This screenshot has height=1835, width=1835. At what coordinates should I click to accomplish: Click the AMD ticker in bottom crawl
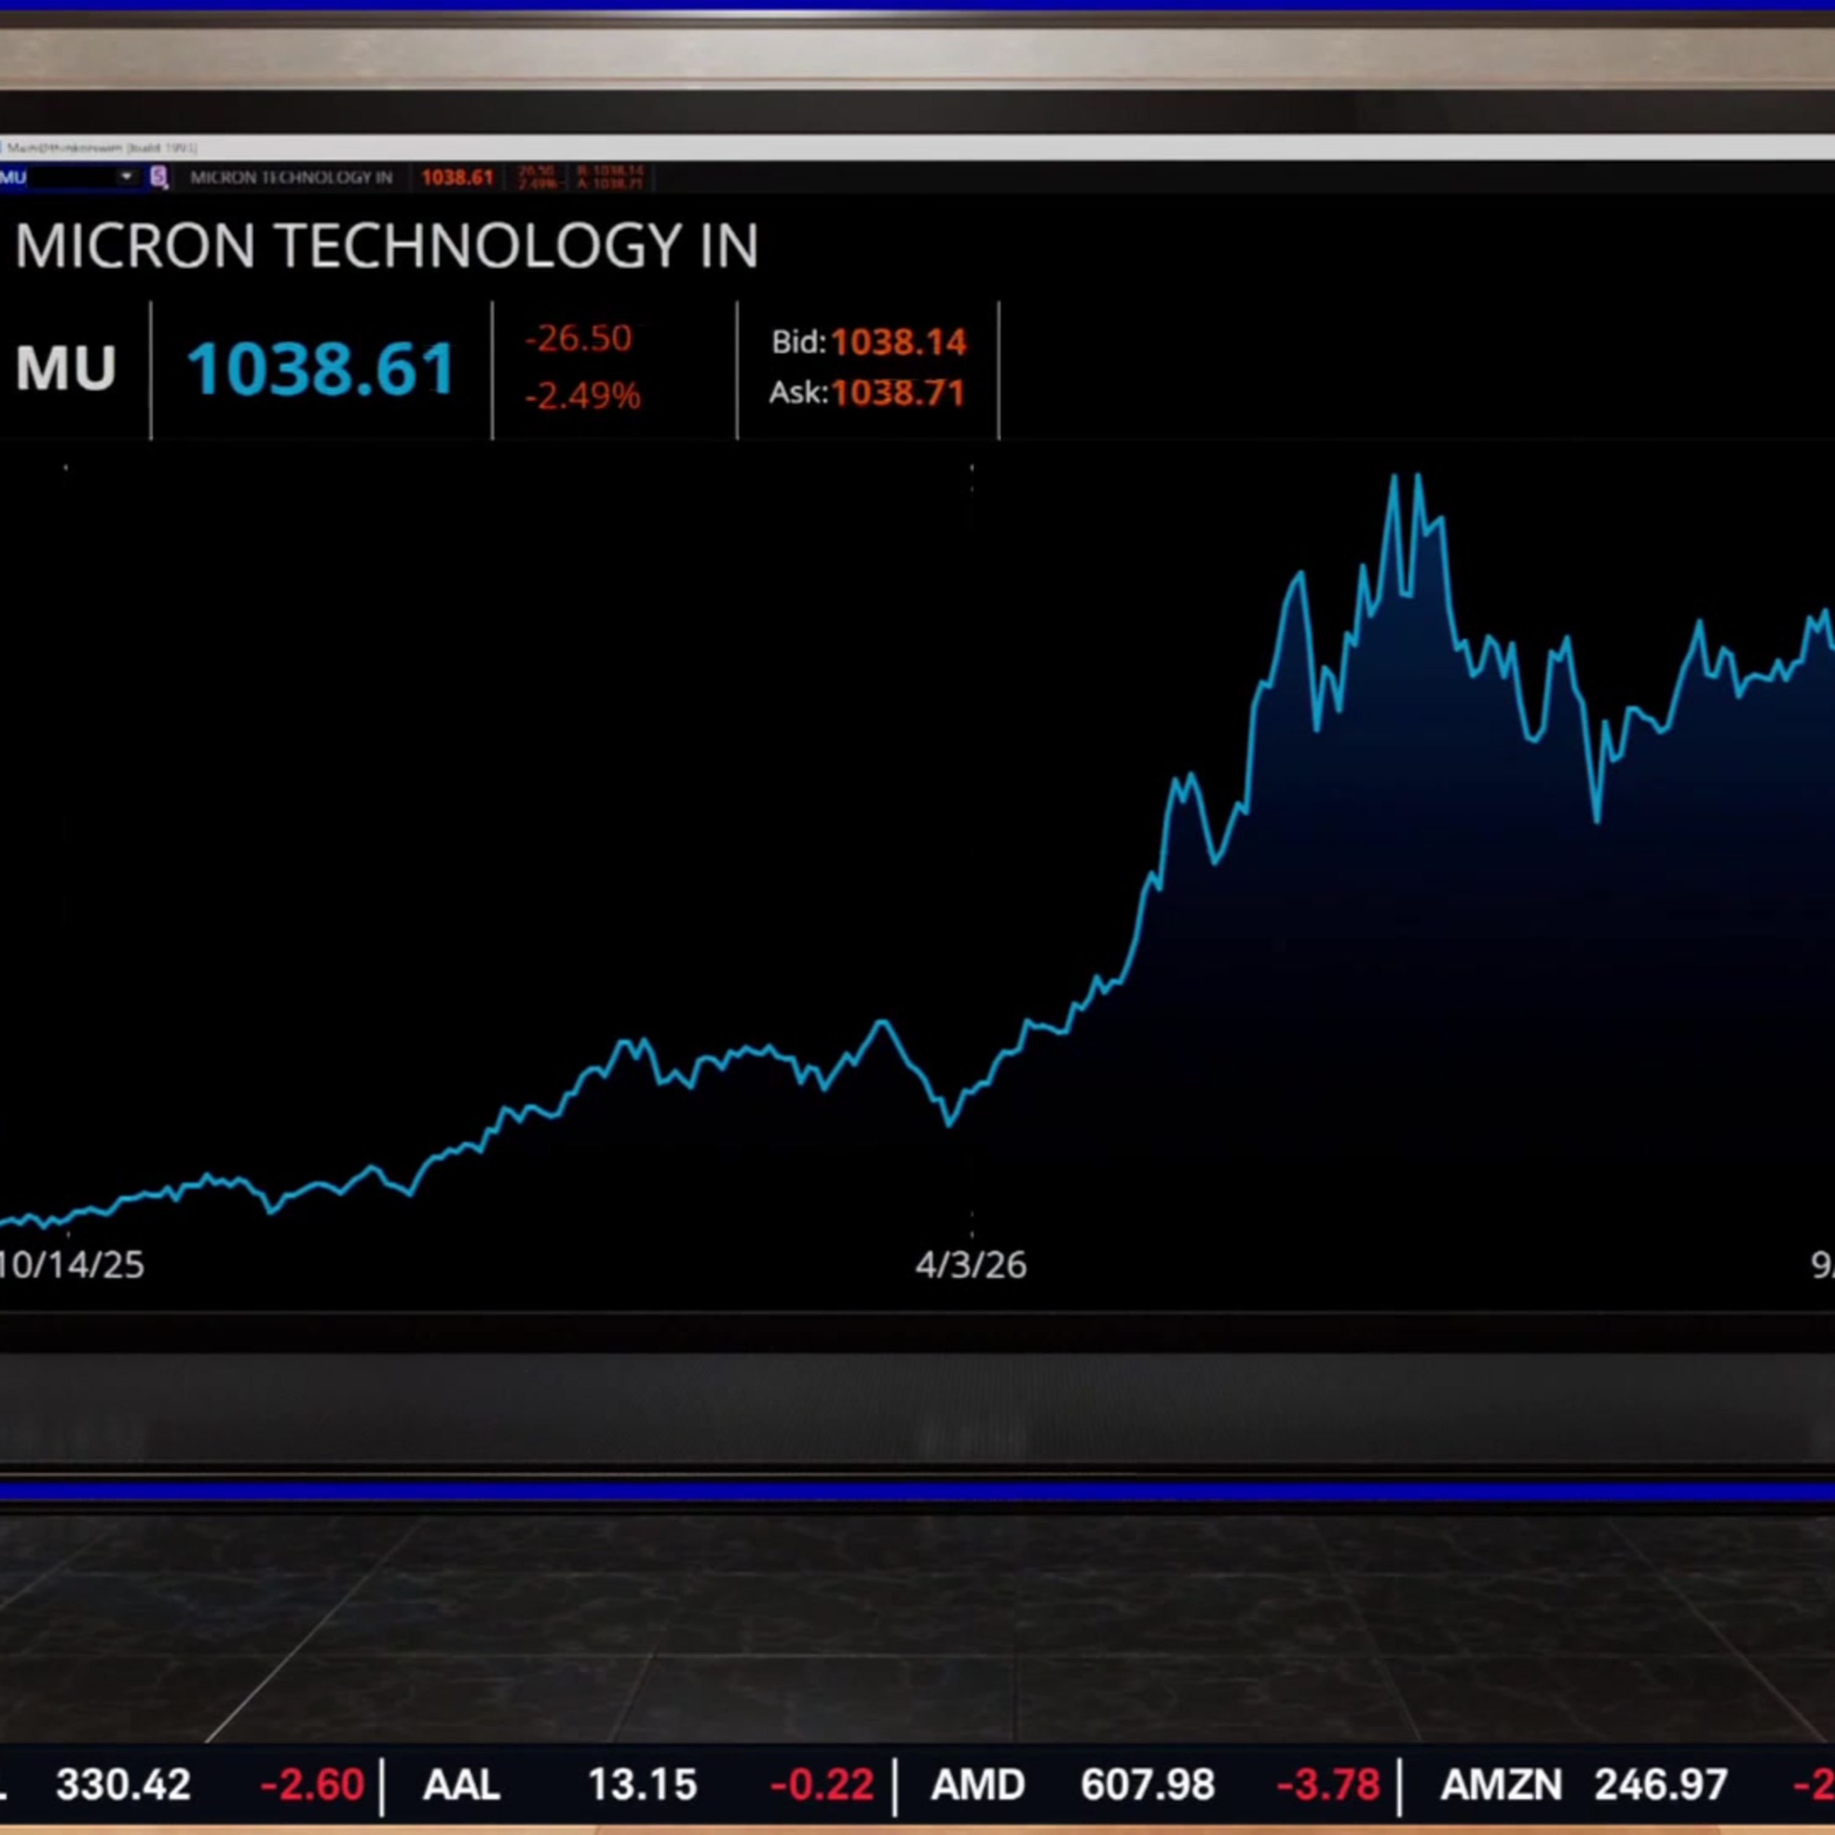point(978,1785)
